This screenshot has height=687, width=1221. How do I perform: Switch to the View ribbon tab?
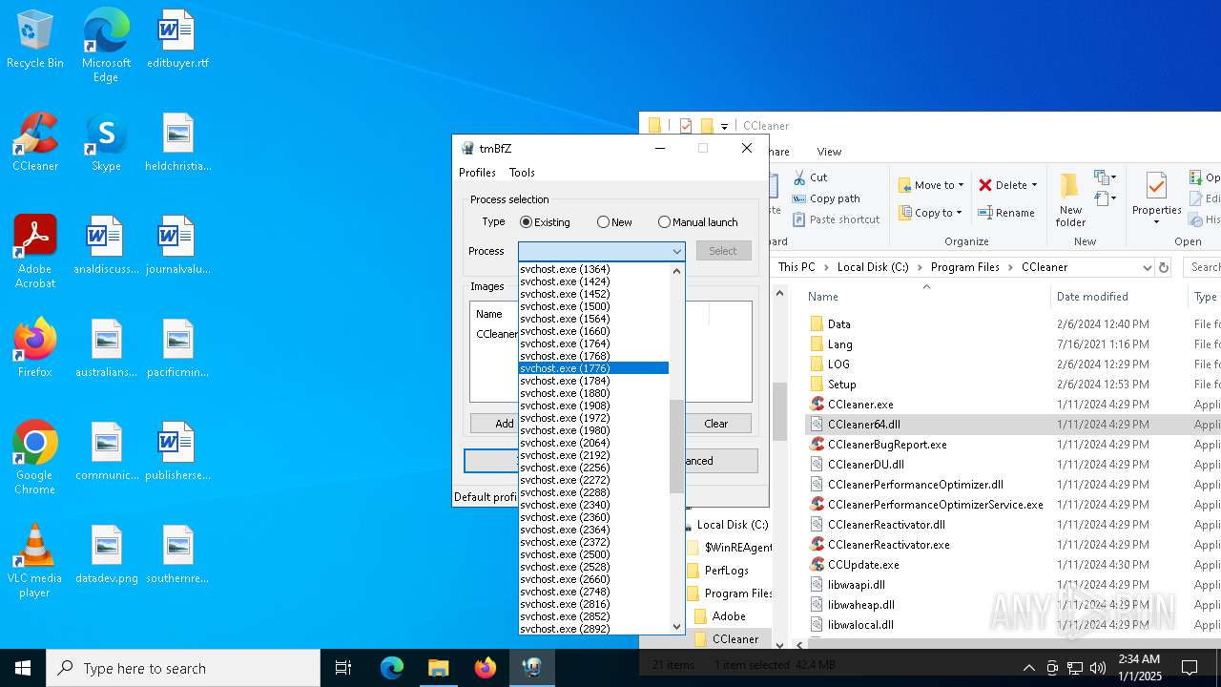[x=829, y=152]
